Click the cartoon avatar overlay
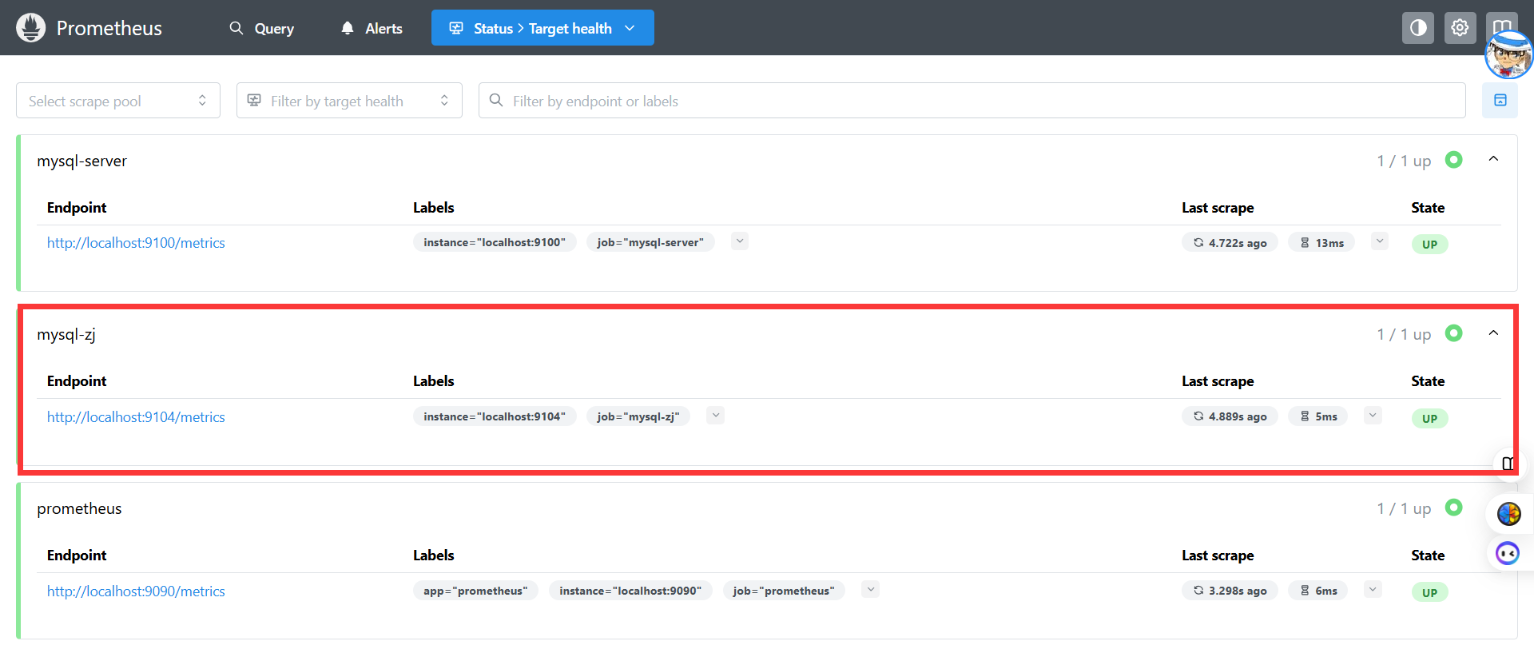 coord(1509,56)
